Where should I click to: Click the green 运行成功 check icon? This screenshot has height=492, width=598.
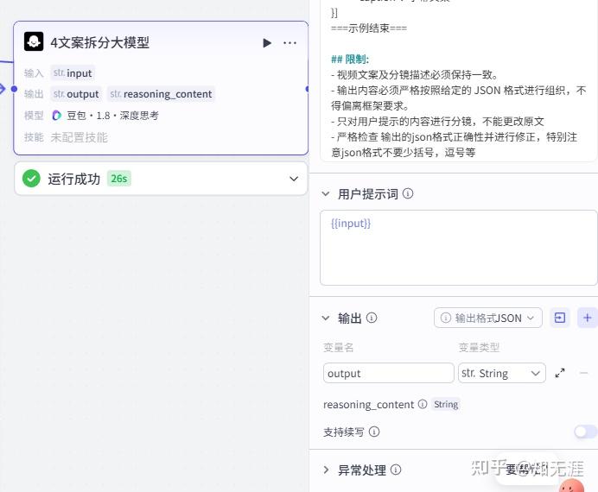31,179
